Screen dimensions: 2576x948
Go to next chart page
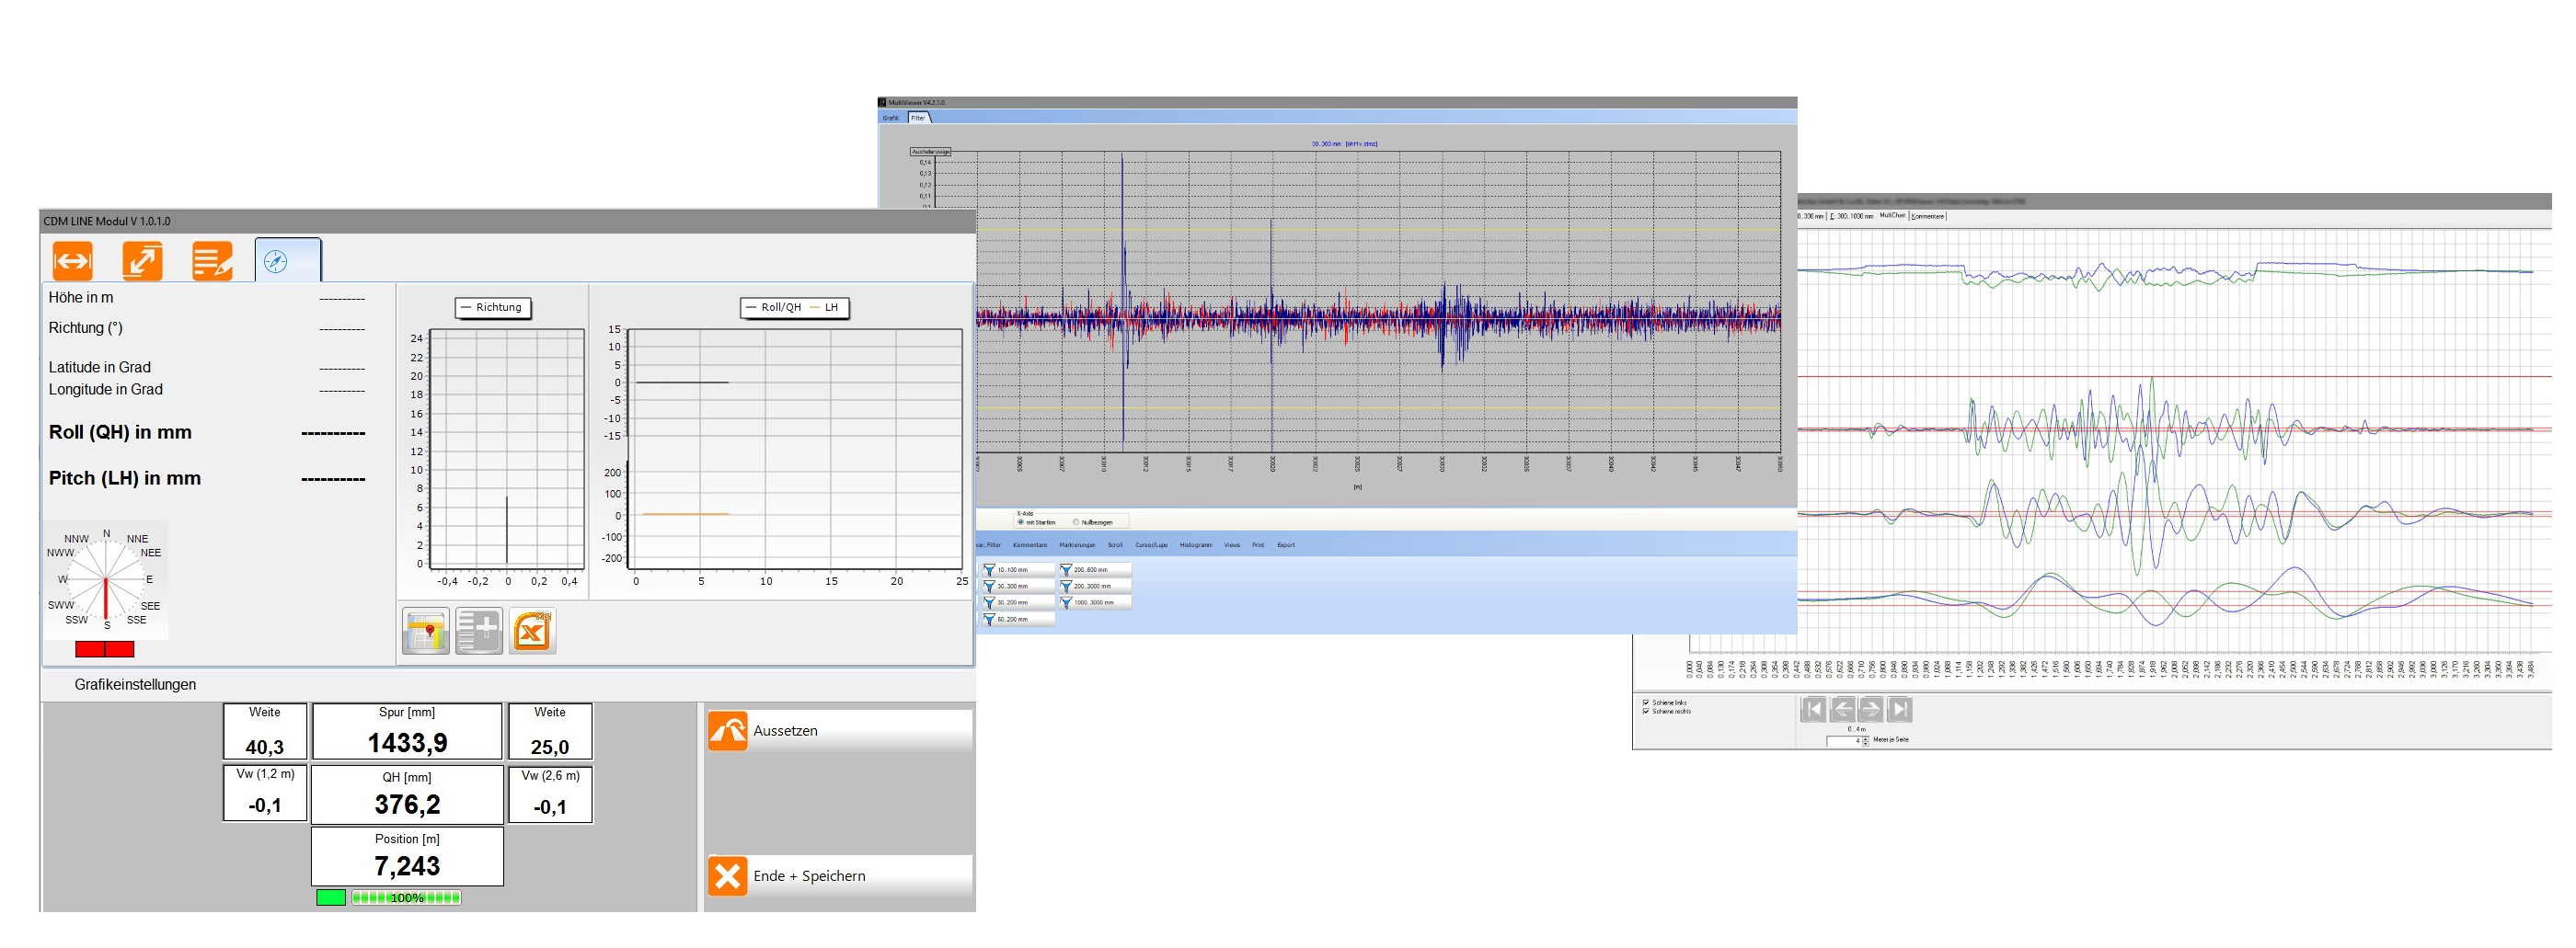tap(1871, 709)
